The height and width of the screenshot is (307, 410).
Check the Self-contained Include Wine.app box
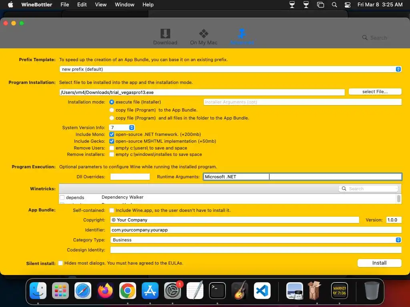pos(112,210)
